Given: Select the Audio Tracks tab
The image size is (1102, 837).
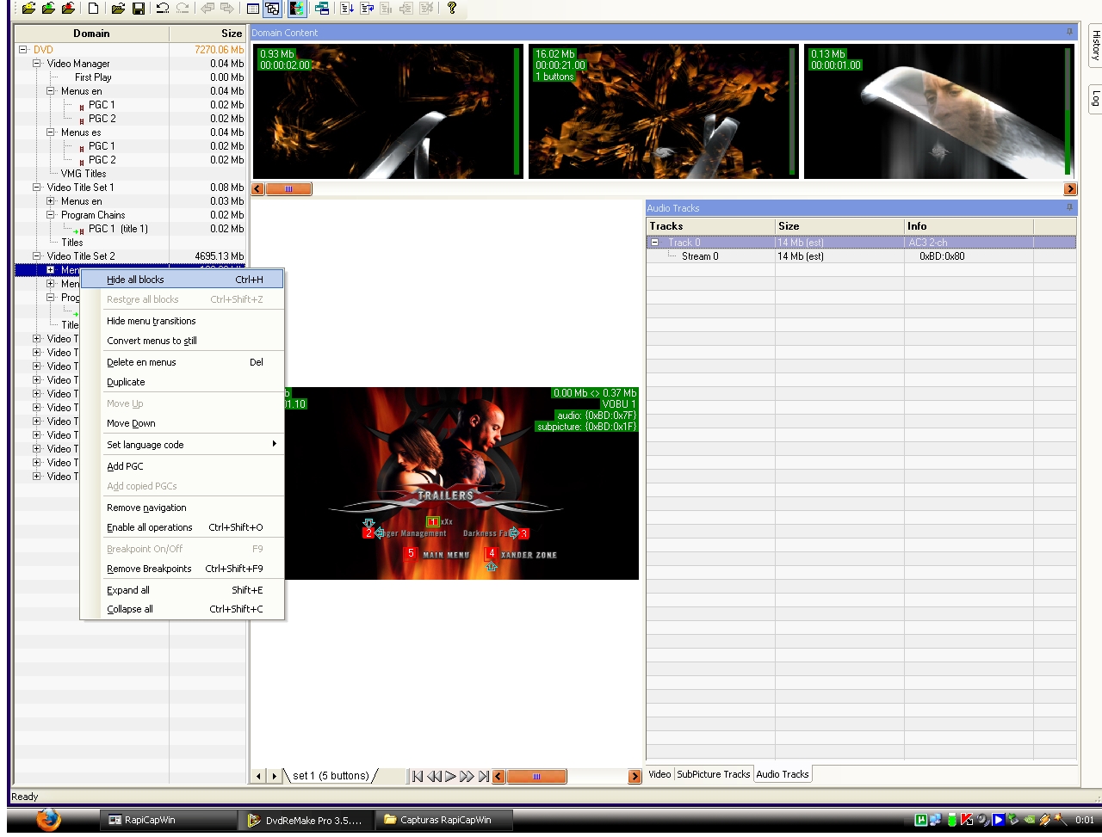Looking at the screenshot, I should 783,774.
